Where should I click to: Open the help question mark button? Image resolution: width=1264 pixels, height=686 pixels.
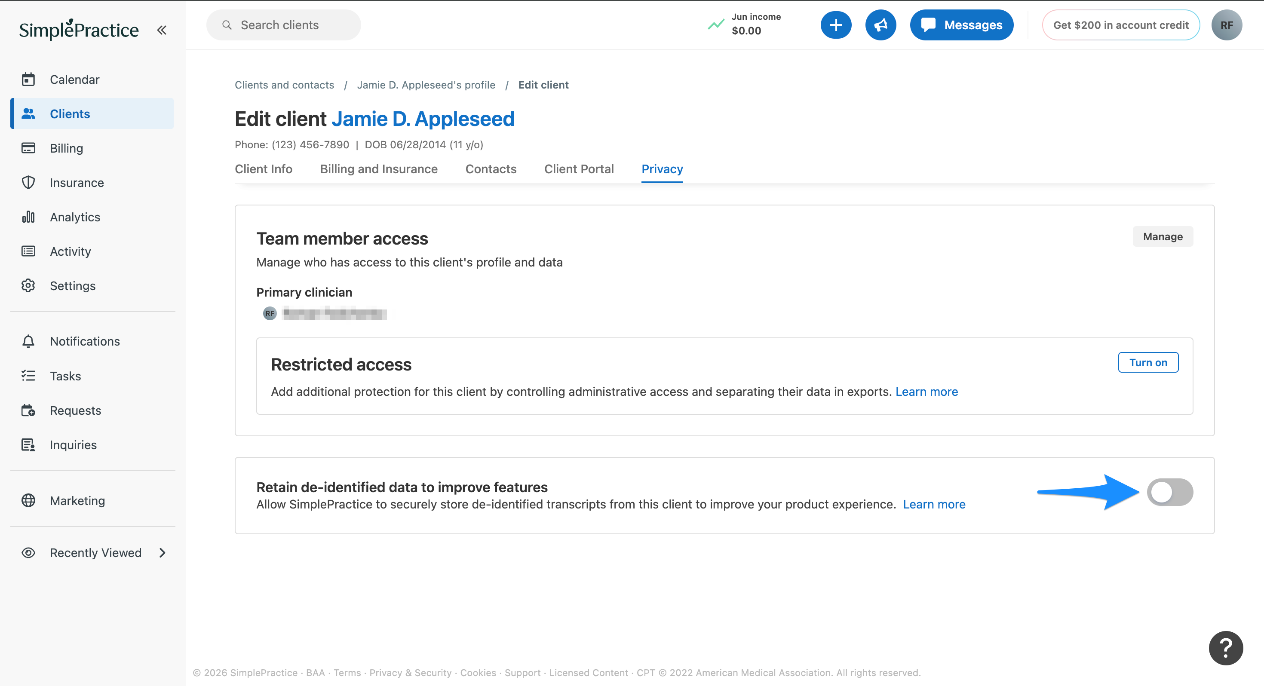(x=1225, y=648)
